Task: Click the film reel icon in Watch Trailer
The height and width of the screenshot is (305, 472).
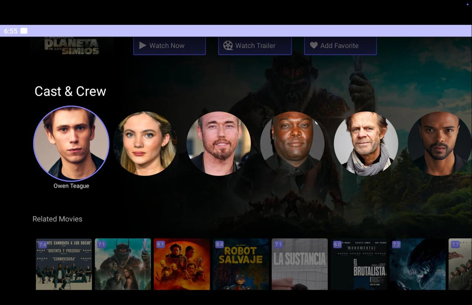Action: pyautogui.click(x=228, y=45)
